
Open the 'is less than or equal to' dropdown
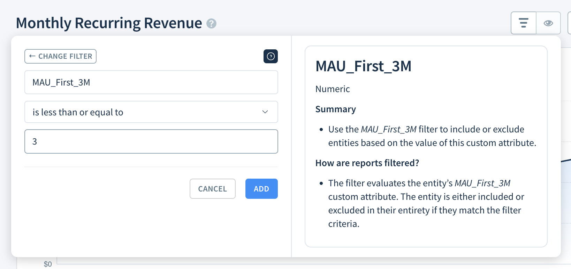(x=151, y=112)
